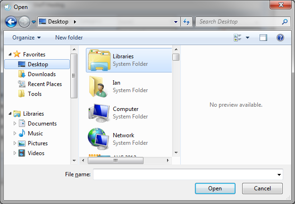The width and height of the screenshot is (295, 204).
Task: Select Videos library
Action: click(x=36, y=153)
